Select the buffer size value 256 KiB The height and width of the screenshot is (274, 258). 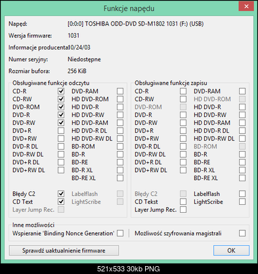[x=77, y=71]
